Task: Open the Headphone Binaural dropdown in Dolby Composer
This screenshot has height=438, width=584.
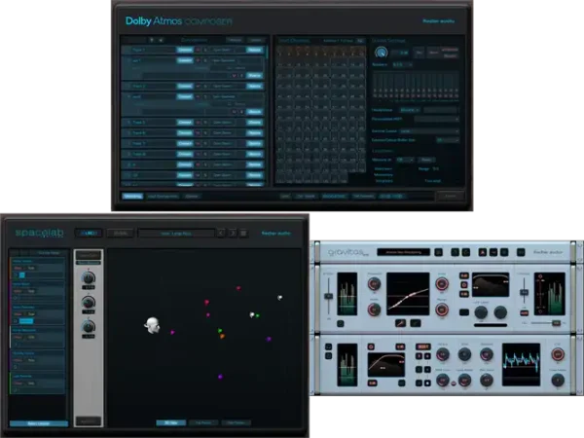Action: coord(410,110)
